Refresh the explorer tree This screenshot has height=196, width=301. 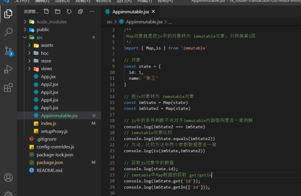69,12
